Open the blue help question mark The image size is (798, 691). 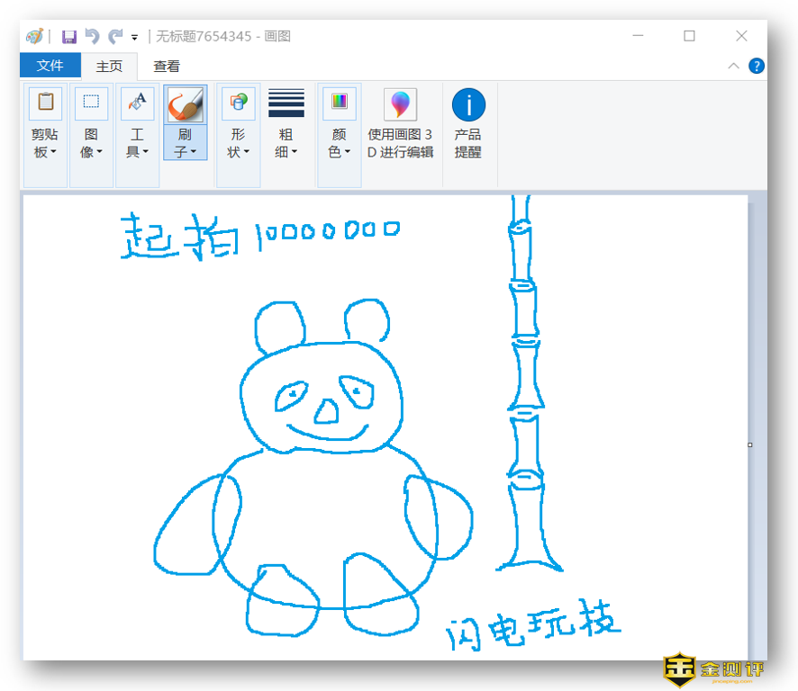coord(757,66)
